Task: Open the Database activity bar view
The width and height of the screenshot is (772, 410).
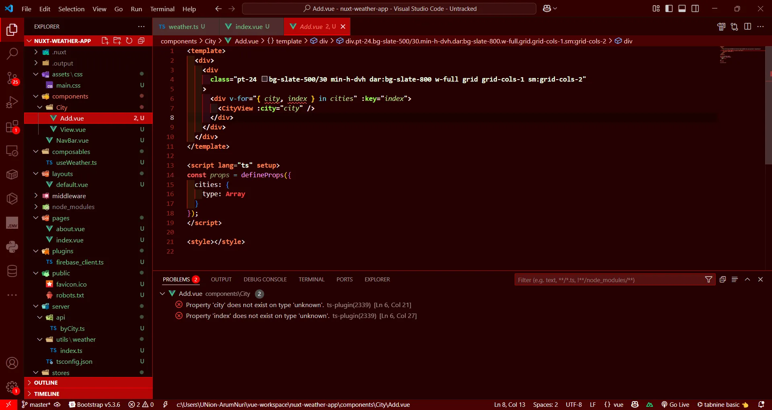Action: click(x=12, y=271)
